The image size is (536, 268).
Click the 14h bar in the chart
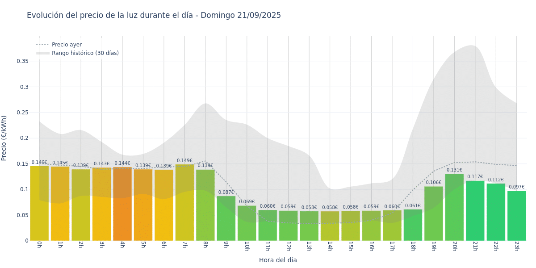tap(330, 226)
